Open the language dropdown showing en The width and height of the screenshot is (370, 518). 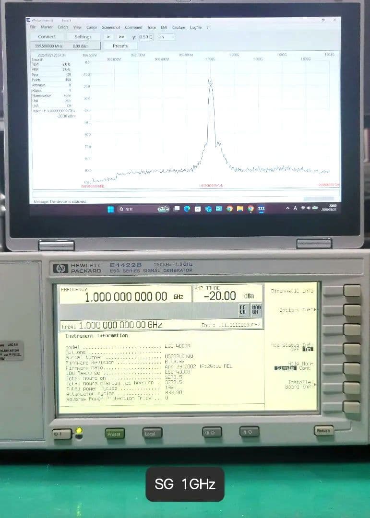tap(167, 37)
